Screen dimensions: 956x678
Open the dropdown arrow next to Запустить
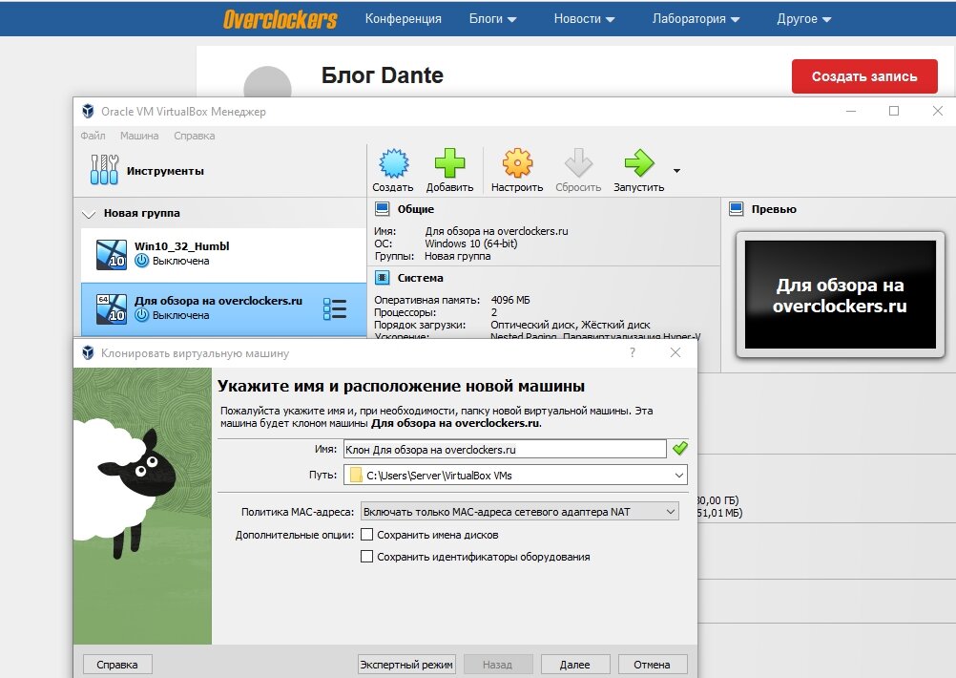pyautogui.click(x=676, y=171)
